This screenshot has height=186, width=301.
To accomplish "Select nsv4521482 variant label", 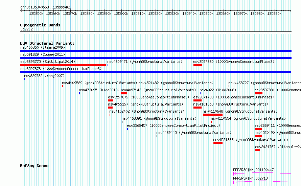I will 176,83.
